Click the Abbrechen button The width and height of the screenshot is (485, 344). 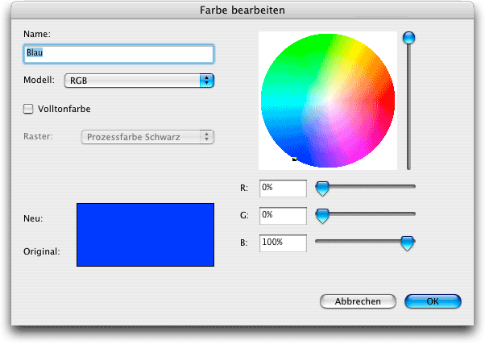358,301
